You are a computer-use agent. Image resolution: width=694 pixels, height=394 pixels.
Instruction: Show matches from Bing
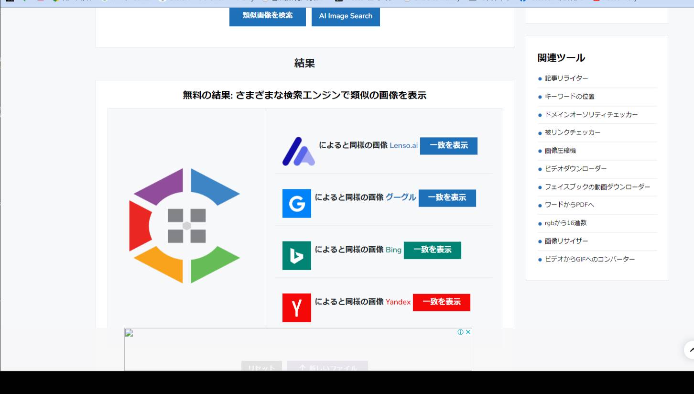point(433,250)
